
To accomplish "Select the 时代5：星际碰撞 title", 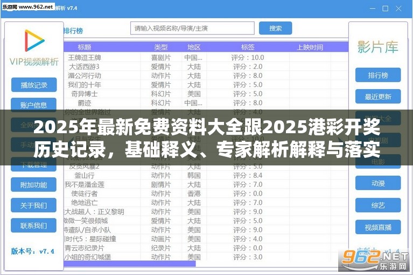I will 90,239.
